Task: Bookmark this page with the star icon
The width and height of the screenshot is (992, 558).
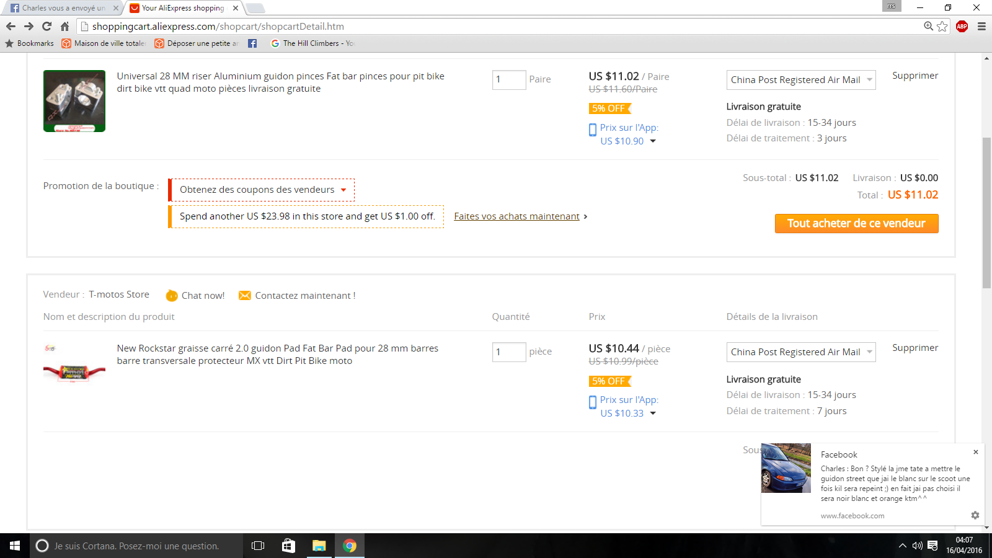Action: 942,26
